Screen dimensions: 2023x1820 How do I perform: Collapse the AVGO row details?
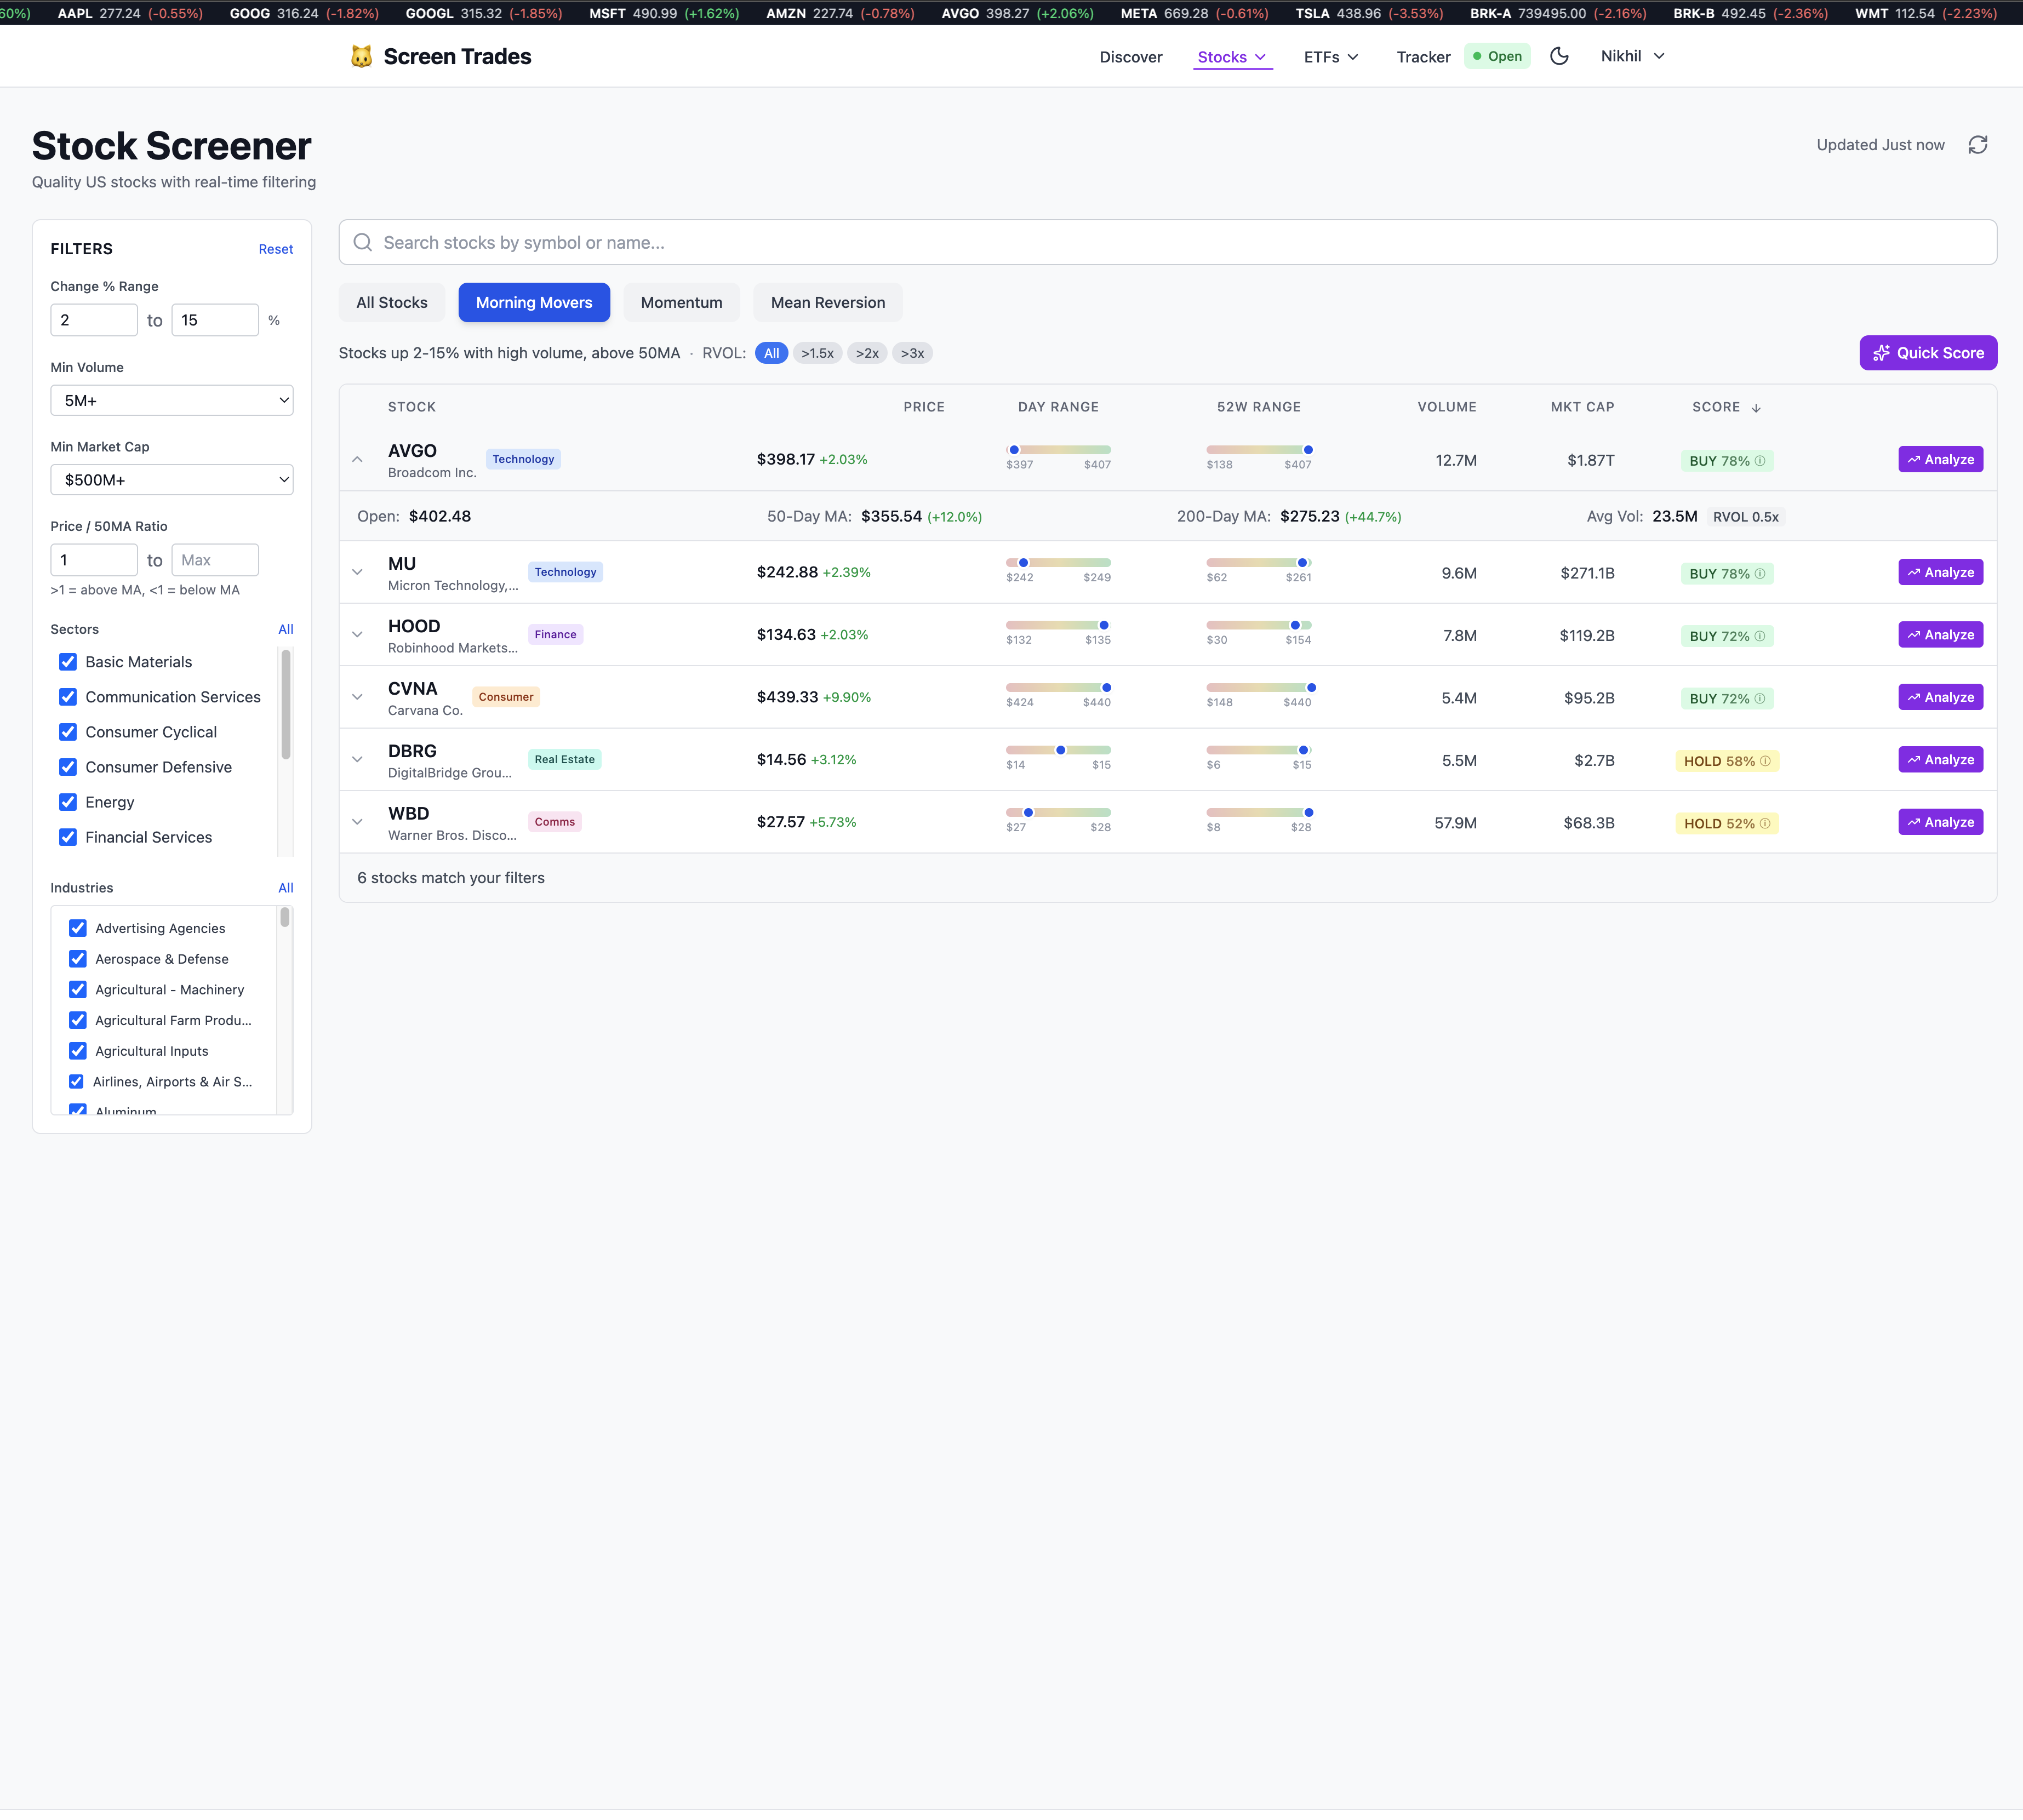coord(357,460)
